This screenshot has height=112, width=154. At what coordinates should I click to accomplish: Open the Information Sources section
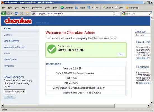tap(20, 47)
